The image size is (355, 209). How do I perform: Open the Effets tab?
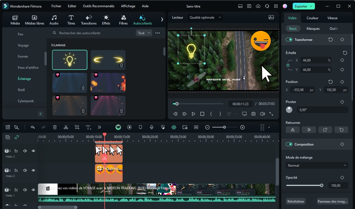point(106,20)
